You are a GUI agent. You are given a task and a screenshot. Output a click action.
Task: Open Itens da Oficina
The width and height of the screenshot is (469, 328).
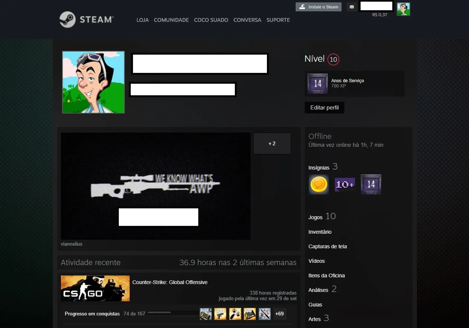coord(326,275)
